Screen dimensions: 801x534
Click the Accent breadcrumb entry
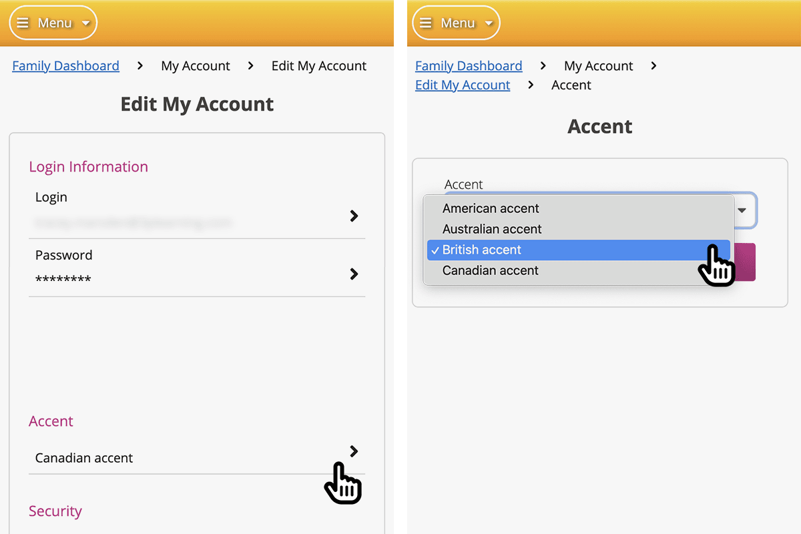tap(571, 85)
